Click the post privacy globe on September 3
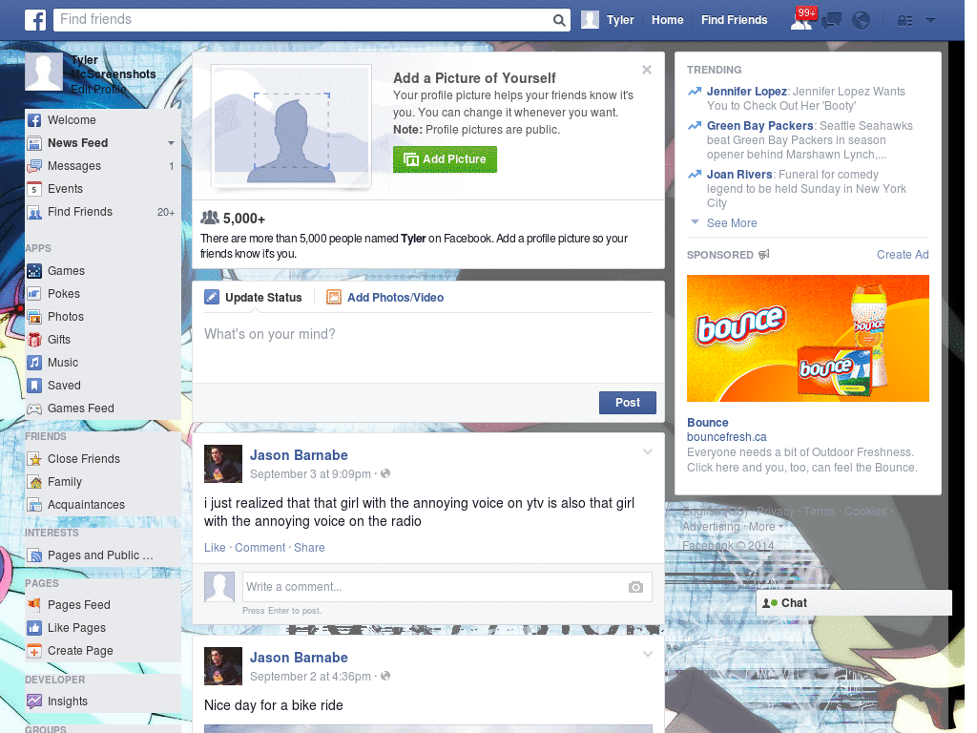The width and height of the screenshot is (977, 733). 385,473
